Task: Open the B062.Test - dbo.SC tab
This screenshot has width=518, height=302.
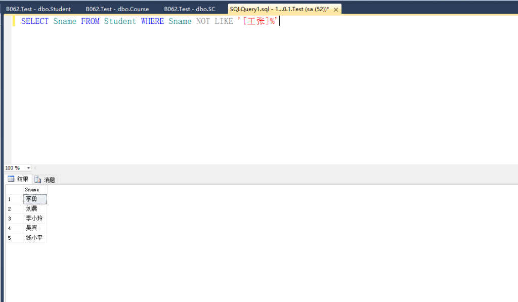Action: click(190, 9)
